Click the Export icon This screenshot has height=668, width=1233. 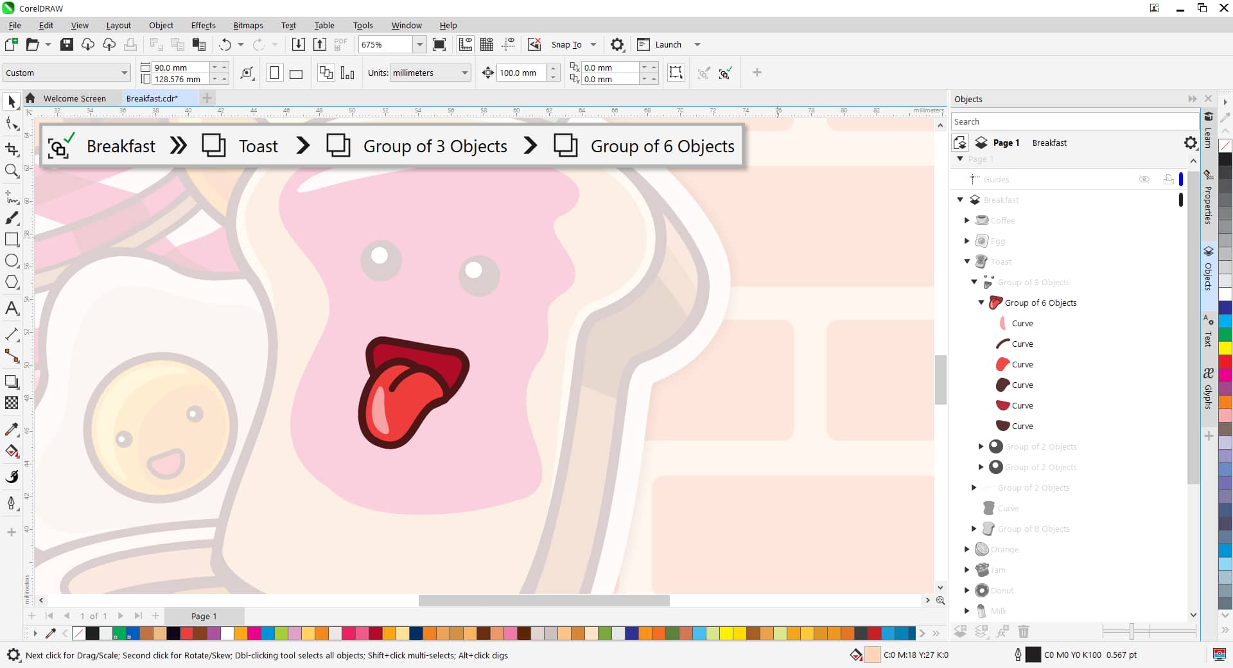coord(319,44)
